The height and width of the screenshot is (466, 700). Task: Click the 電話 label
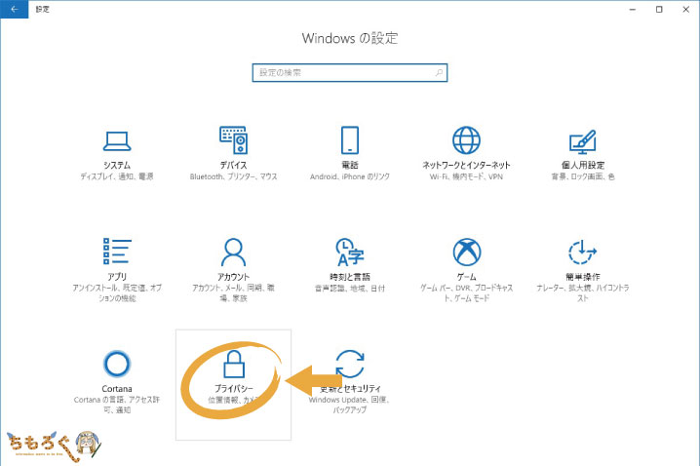tap(350, 165)
